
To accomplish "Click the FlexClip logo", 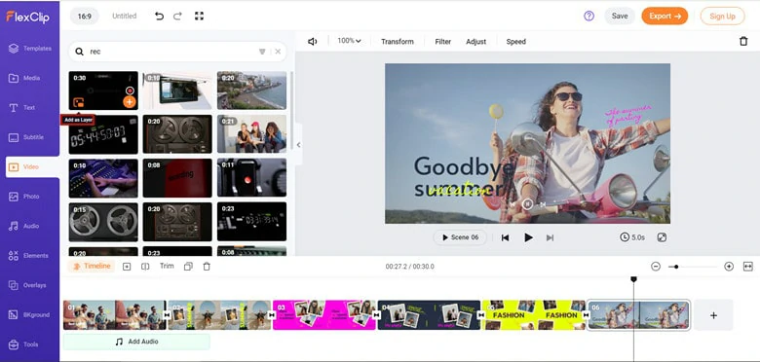I will (x=27, y=17).
